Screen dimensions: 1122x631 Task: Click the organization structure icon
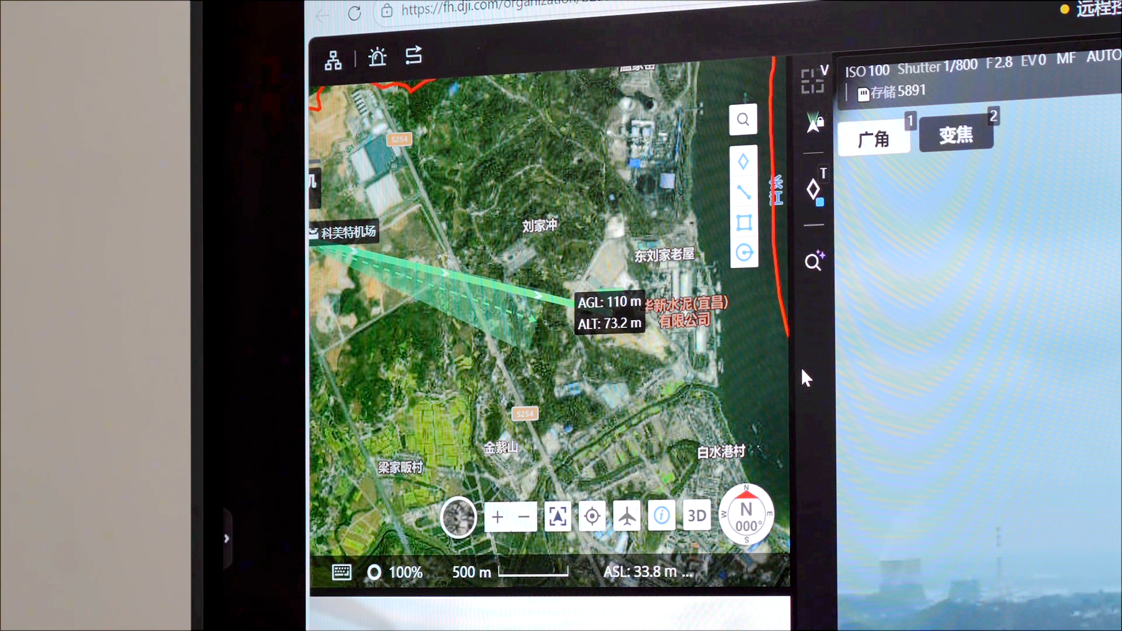pyautogui.click(x=333, y=60)
